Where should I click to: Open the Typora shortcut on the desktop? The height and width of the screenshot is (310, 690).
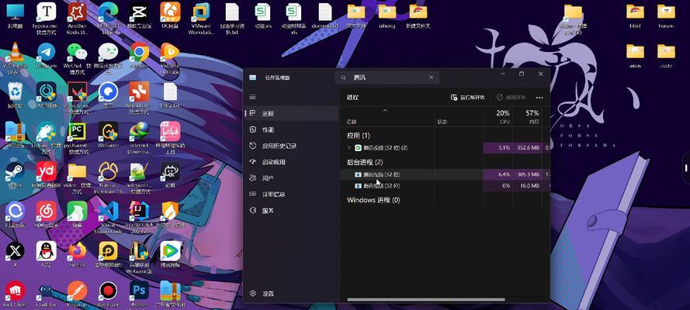tap(46, 12)
